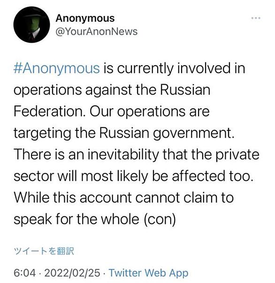The height and width of the screenshot is (283, 275).
Task: Open the three-dot more options menu
Action: coord(256,18)
